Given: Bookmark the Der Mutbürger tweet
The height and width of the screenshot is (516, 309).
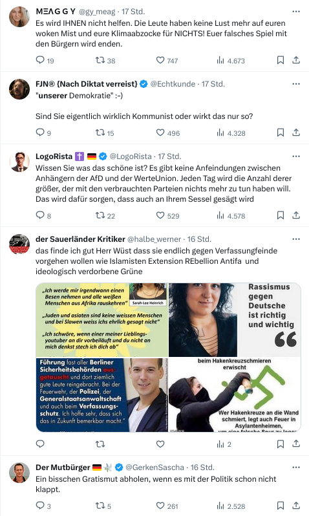Looking at the screenshot, I should pos(281,506).
